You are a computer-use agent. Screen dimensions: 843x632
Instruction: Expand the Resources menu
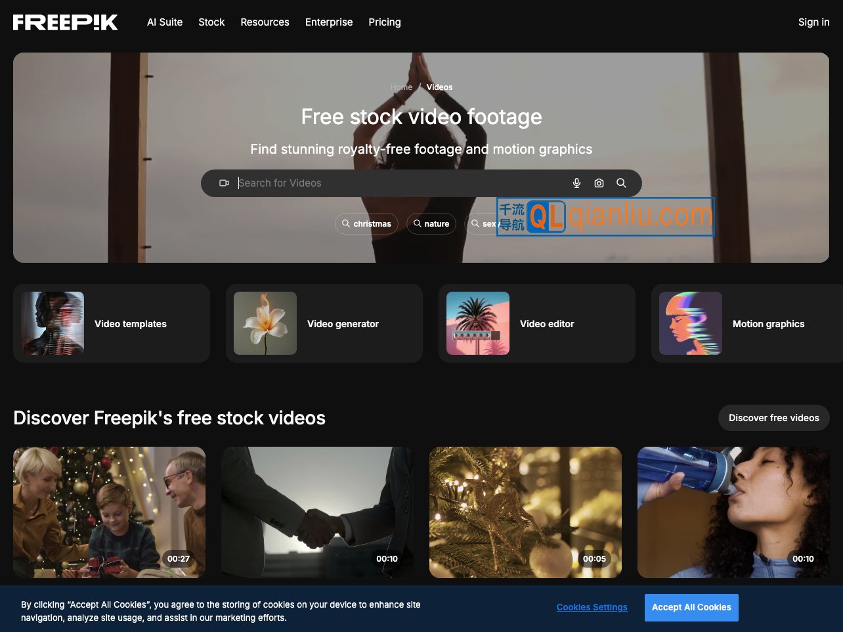265,22
